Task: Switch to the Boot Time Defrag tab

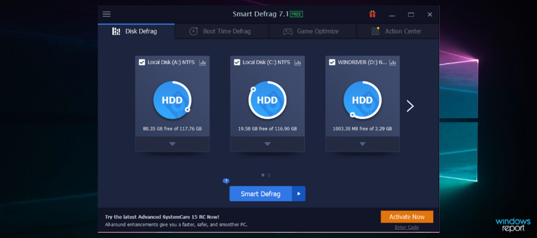Action: coord(222,32)
